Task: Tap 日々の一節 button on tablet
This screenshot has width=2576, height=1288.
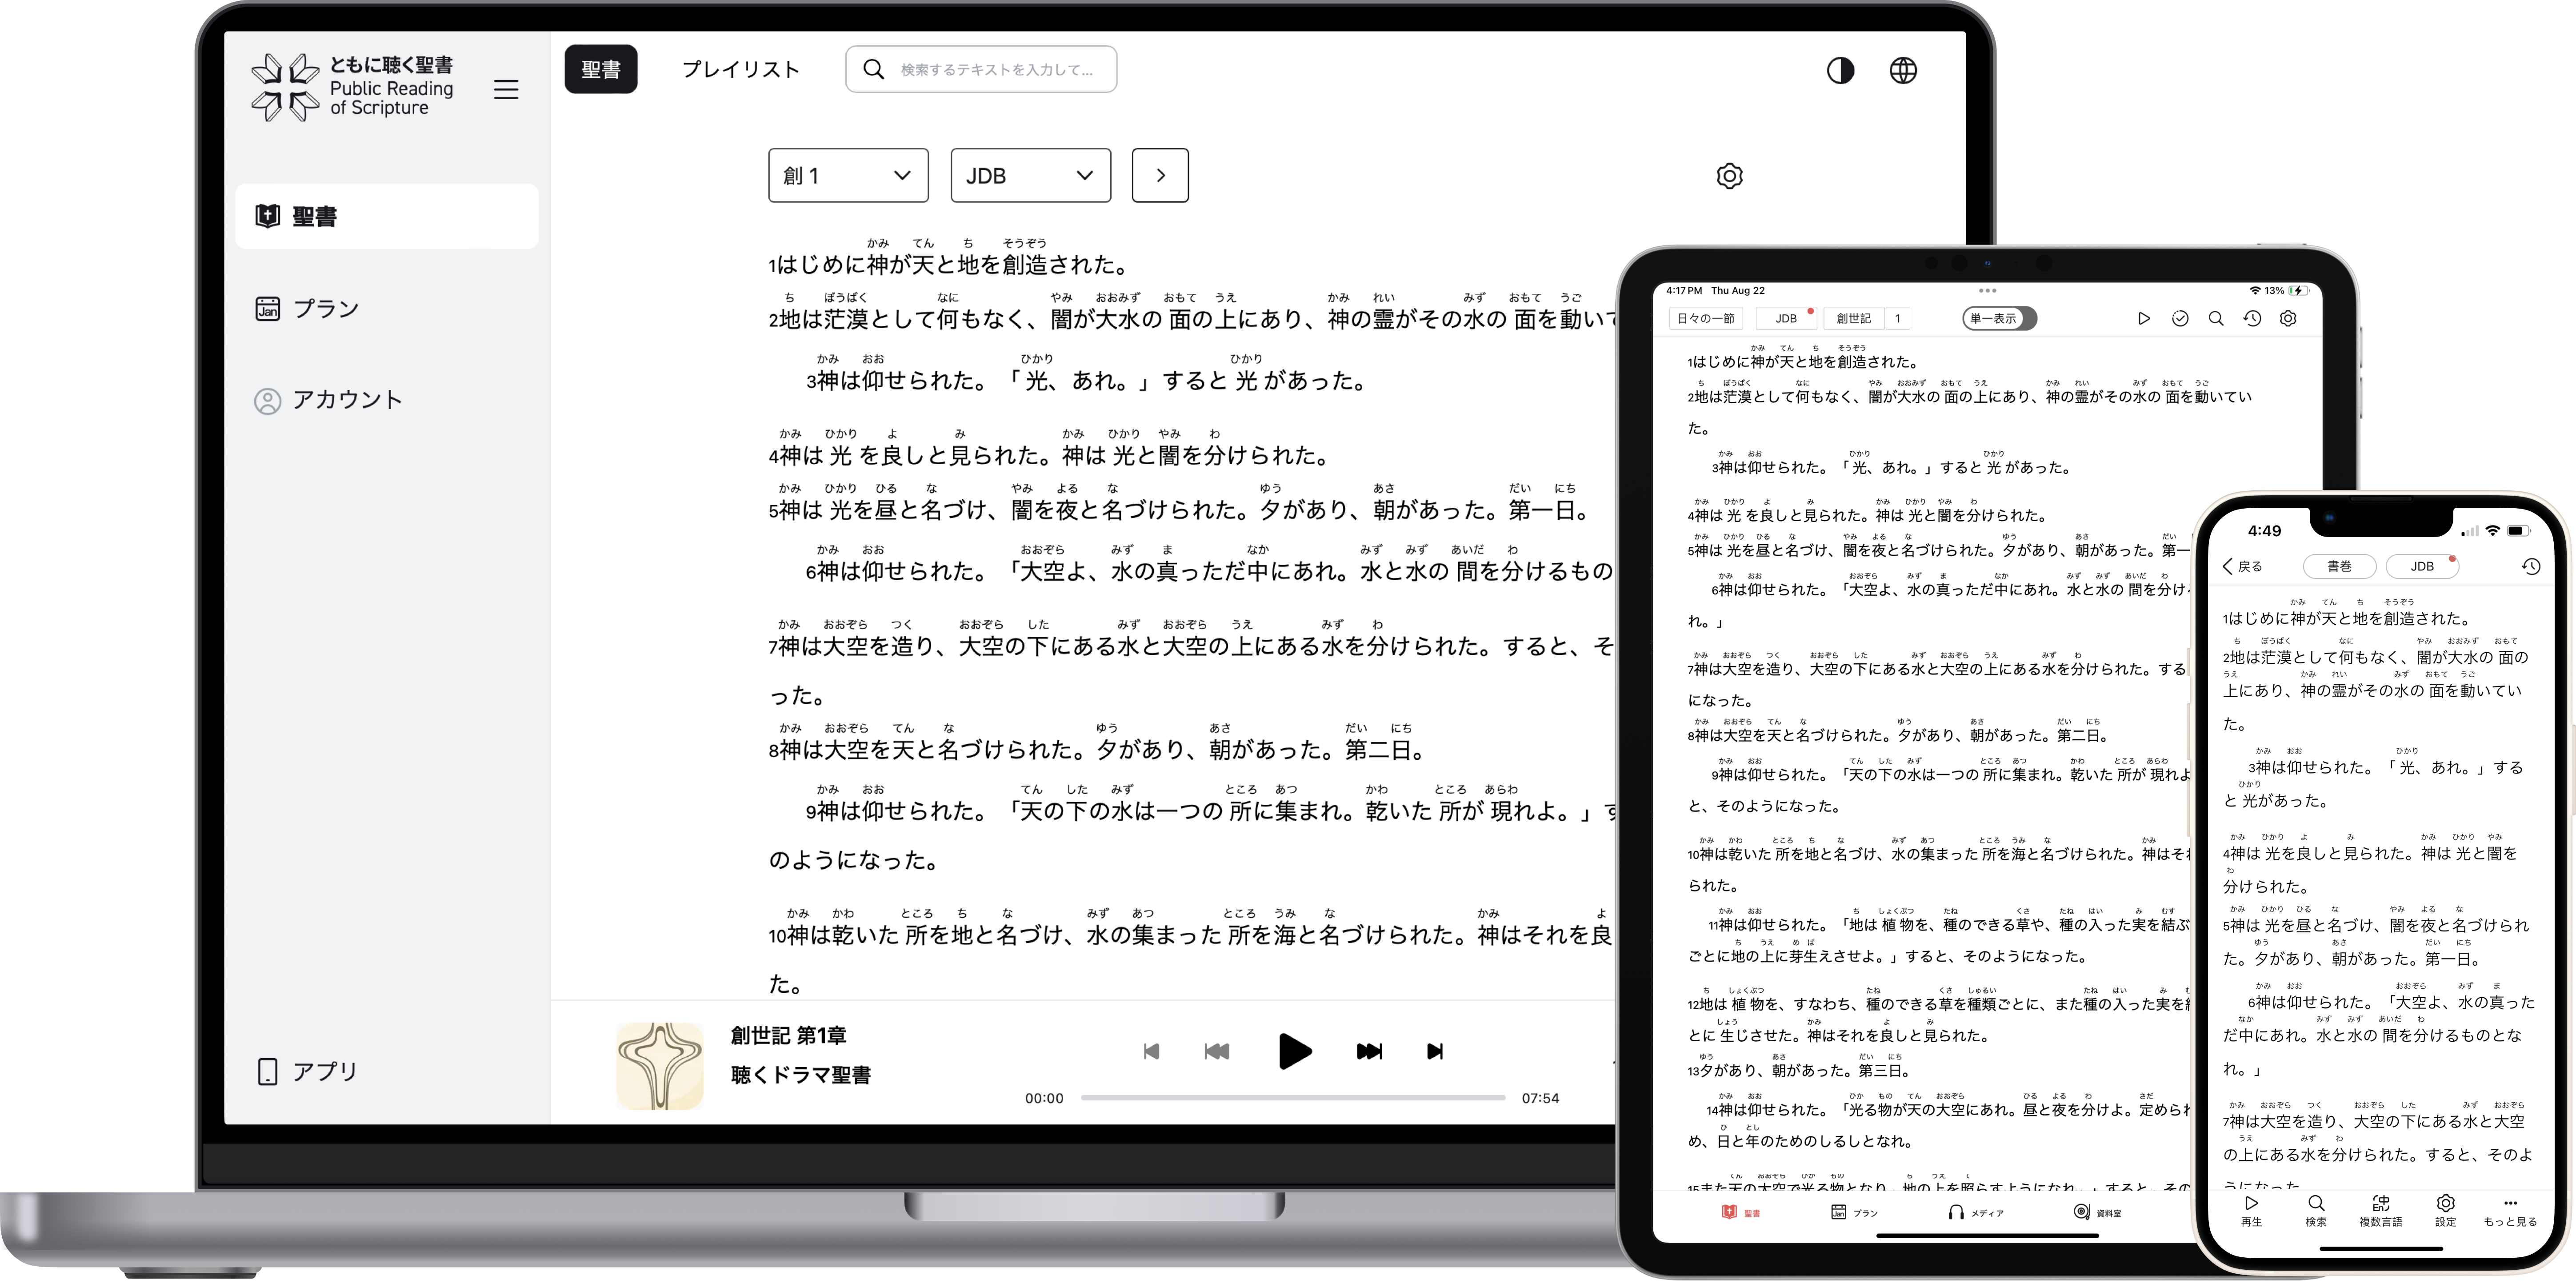Action: coord(1705,318)
